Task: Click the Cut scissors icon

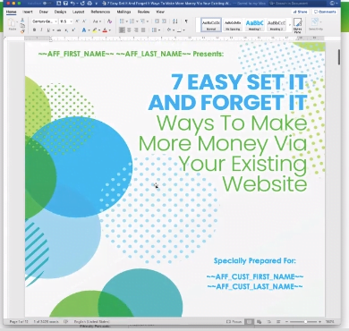Action: coord(22,20)
